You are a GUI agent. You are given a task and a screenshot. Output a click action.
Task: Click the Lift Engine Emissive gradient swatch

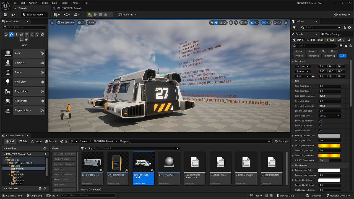point(329,146)
